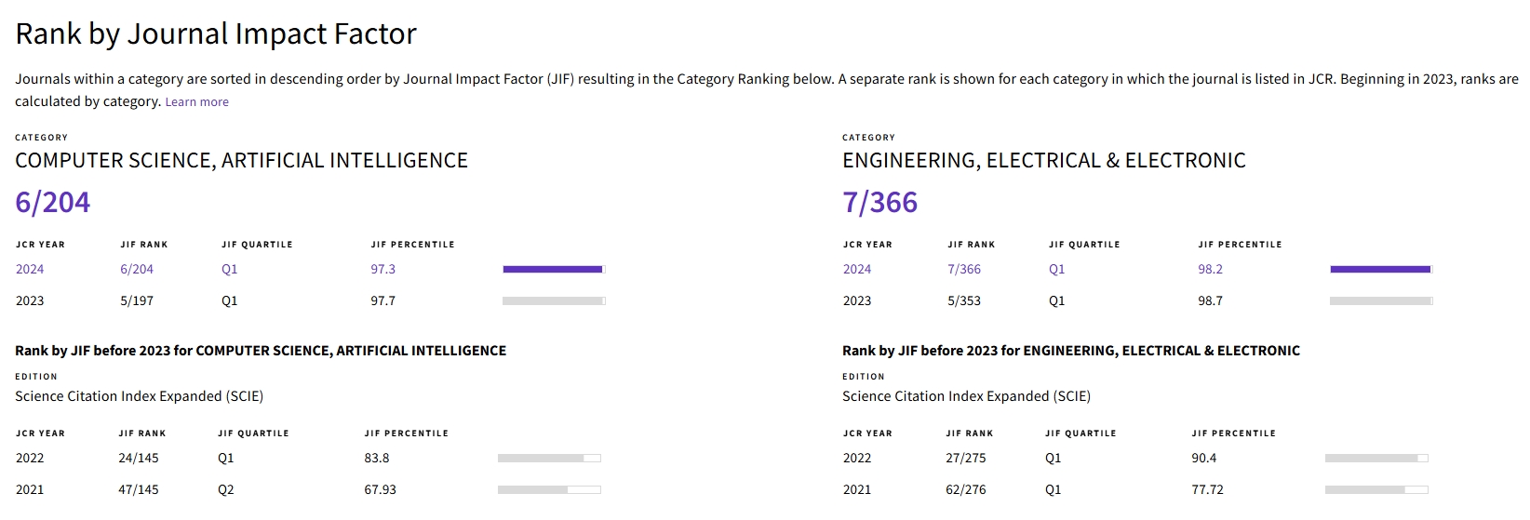
Task: Select the Q1 quartile link for 2024 Artificial Intelligence
Action: [x=230, y=269]
